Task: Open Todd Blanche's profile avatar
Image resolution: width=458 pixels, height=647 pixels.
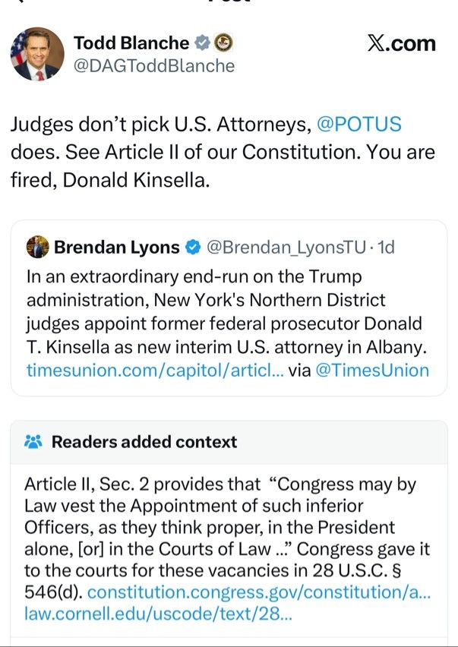Action: tap(37, 54)
